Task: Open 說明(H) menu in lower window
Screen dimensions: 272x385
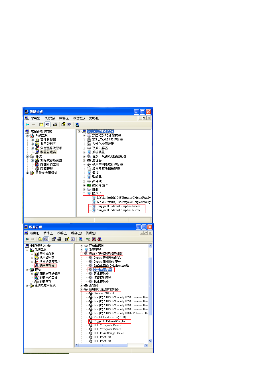Action: pyautogui.click(x=91, y=233)
